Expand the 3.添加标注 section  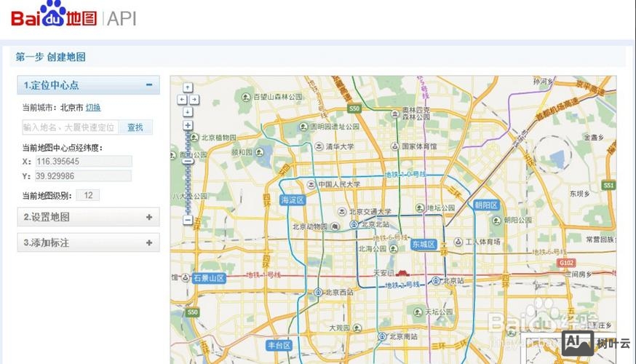point(149,242)
